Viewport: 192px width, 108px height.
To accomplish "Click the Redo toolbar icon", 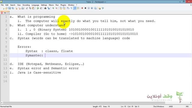I will pos(41,8).
